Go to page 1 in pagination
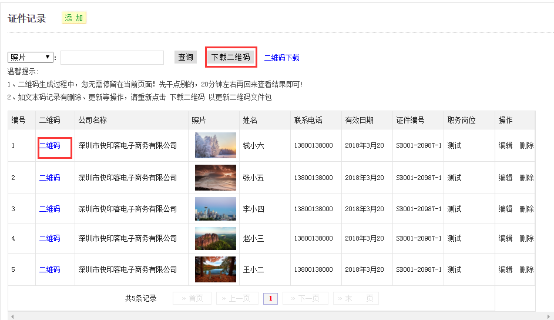The width and height of the screenshot is (554, 320). 270,298
